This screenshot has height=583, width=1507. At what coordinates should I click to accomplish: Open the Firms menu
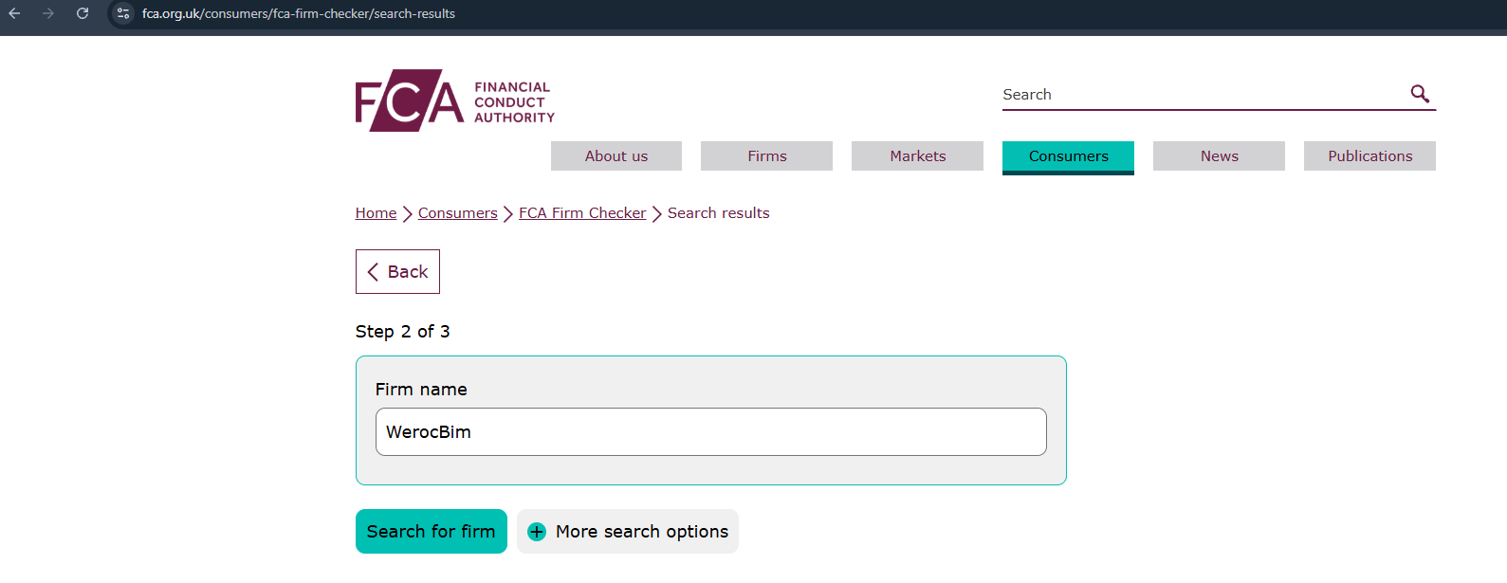(x=766, y=156)
